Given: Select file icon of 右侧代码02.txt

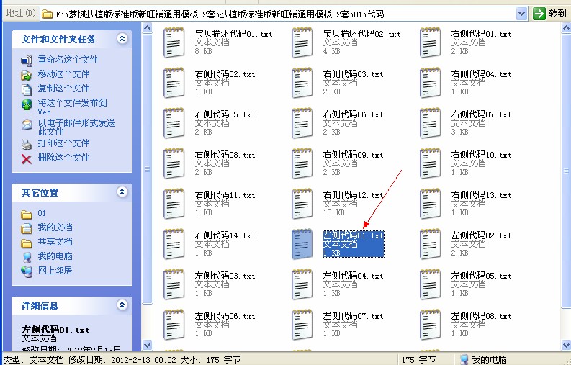Looking at the screenshot, I should (174, 83).
